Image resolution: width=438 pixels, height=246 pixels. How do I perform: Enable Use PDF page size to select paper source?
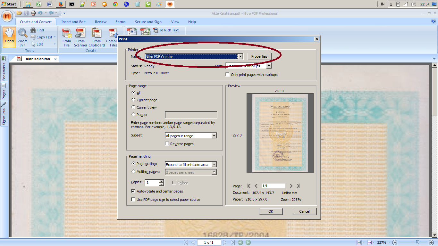pos(133,200)
